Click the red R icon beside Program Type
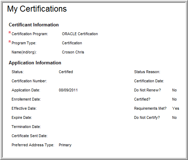Image resolution: width=188 pixels, height=160 pixels. click(10, 41)
